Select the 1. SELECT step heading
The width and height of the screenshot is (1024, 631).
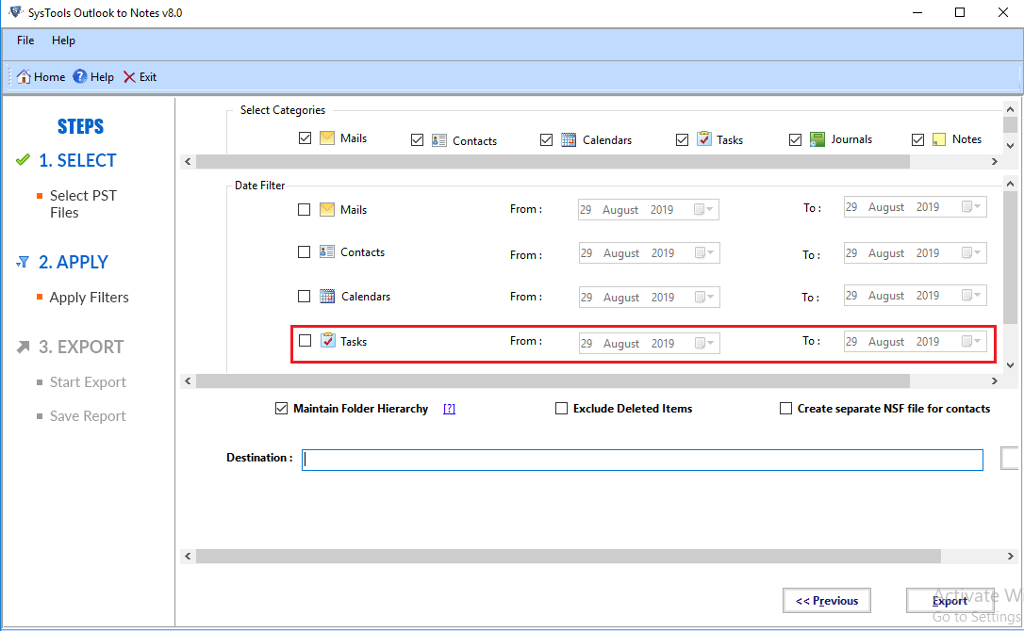coord(77,160)
